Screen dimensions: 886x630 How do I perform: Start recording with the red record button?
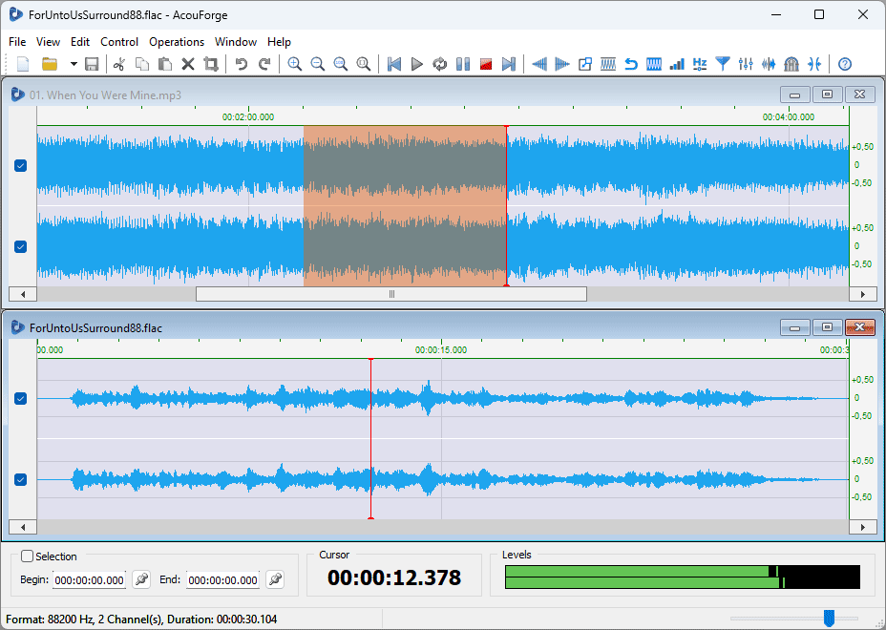(x=485, y=64)
